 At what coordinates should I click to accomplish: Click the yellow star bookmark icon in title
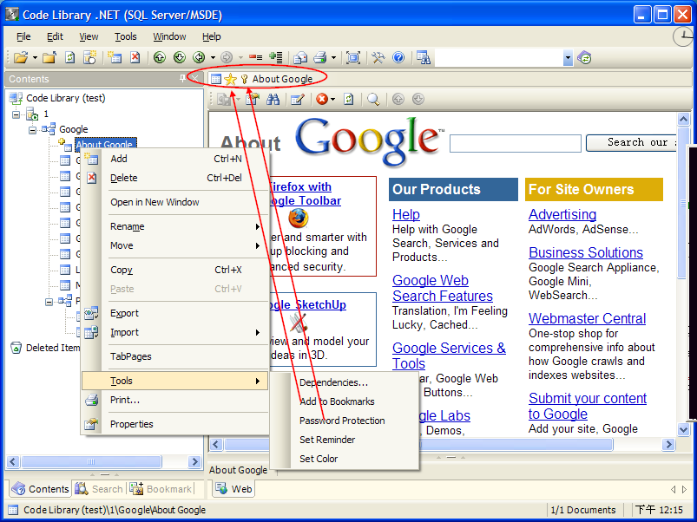pyautogui.click(x=230, y=79)
